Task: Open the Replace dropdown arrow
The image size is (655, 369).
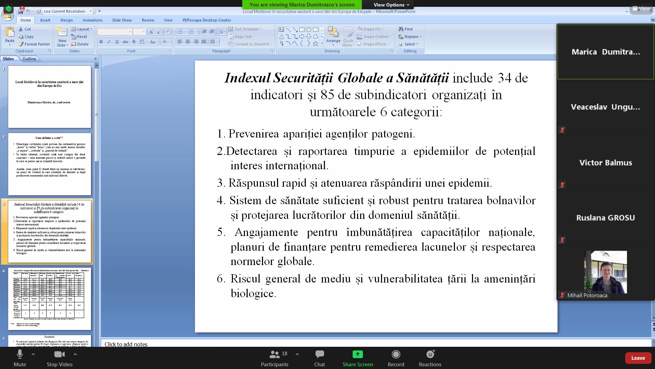Action: (420, 37)
